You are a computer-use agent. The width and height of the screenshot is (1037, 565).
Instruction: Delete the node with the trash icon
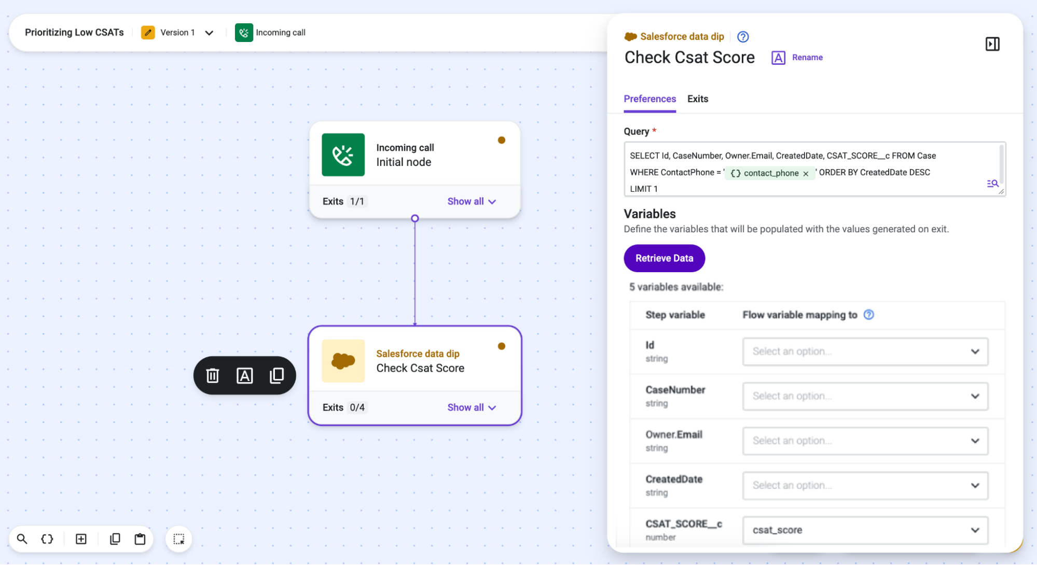[x=213, y=375]
